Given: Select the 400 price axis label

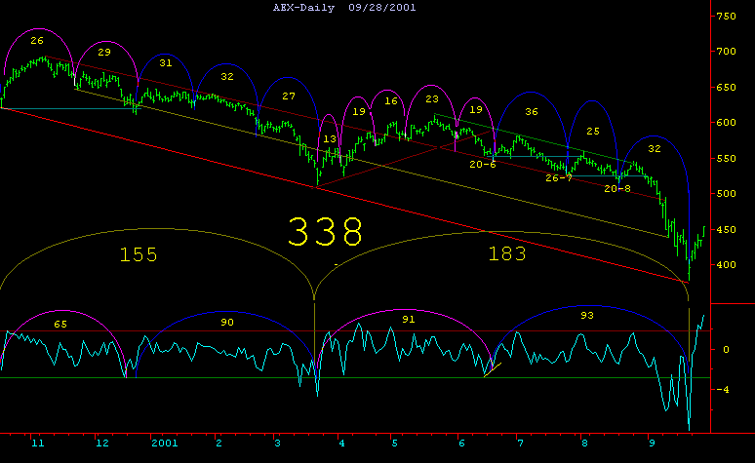Looking at the screenshot, I should pyautogui.click(x=726, y=265).
